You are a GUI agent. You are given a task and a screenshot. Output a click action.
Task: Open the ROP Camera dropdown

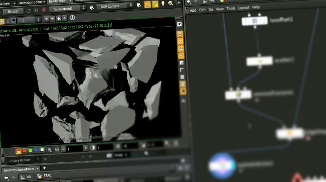115,6
